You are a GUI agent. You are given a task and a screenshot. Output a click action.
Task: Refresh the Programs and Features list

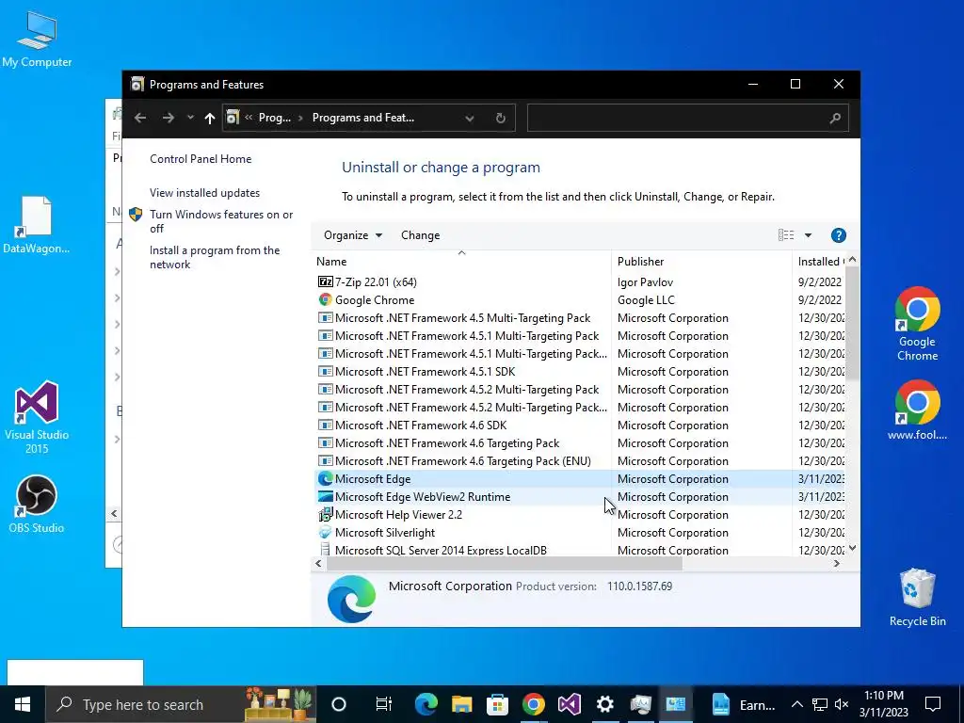[x=501, y=118]
